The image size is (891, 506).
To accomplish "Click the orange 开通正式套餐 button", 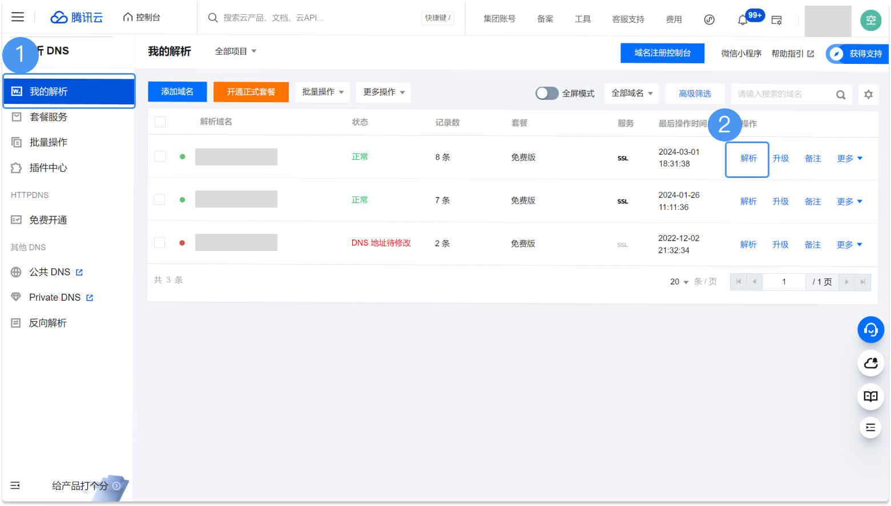I will (251, 92).
